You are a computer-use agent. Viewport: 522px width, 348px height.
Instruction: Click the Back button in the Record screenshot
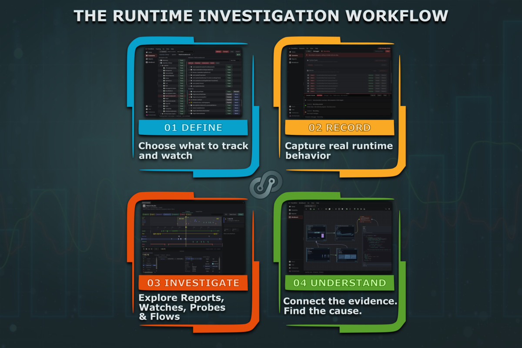tap(308, 51)
